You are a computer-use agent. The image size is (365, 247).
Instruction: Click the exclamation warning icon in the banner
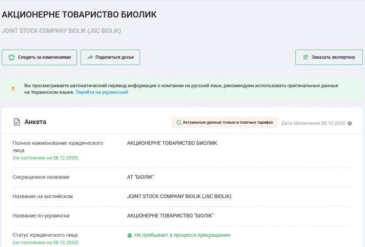[x=13, y=89]
